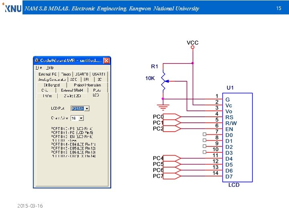289x216 pixels.
Task: Select the LCD tab
Action: [x=96, y=95]
